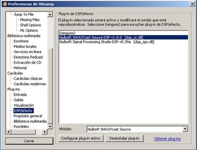Open Extracción de CD preferences
This screenshot has height=150, width=197.
(x=27, y=62)
